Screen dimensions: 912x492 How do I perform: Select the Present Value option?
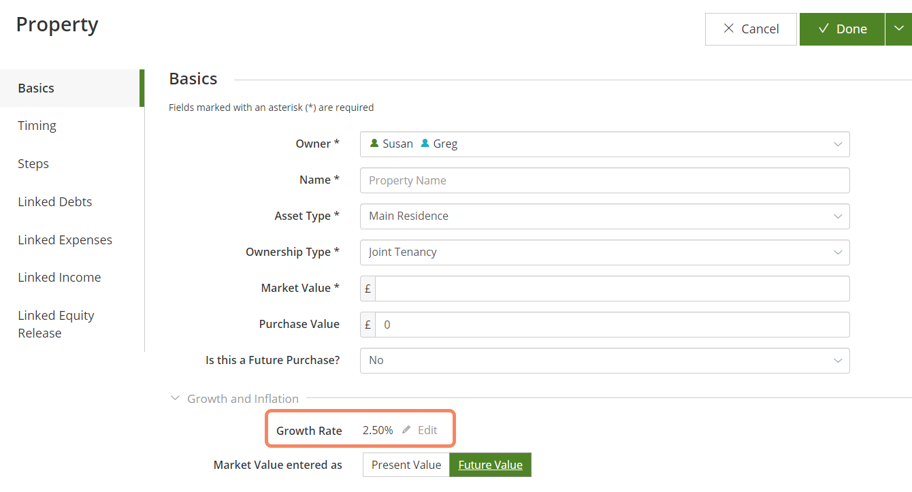coord(406,465)
